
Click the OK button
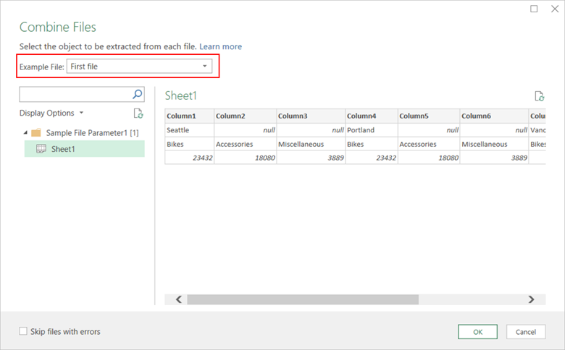coord(478,332)
